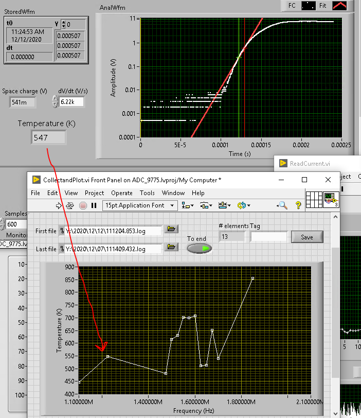Toggle the To end switch

click(199, 248)
